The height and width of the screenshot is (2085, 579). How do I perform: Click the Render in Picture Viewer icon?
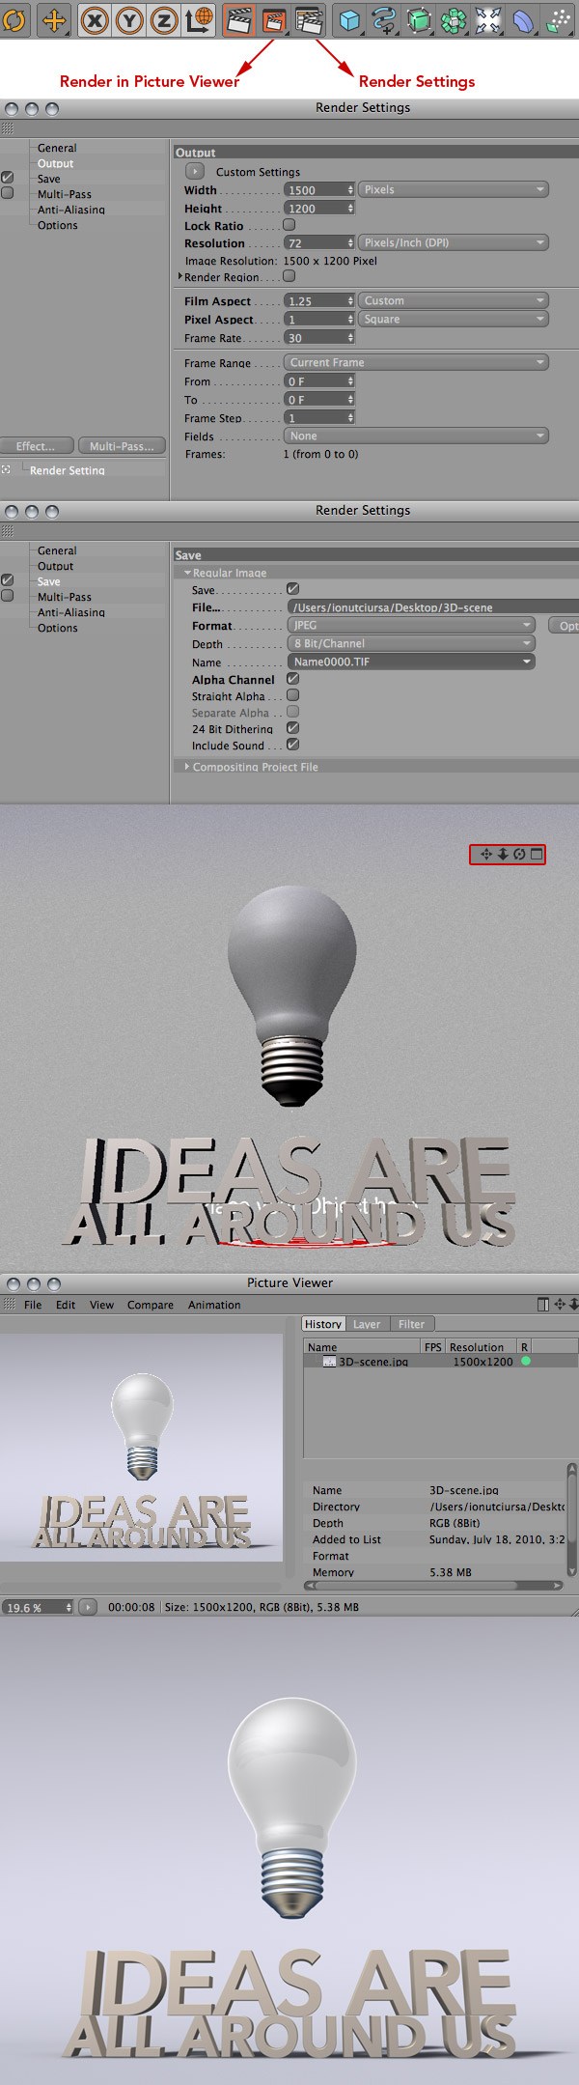pyautogui.click(x=273, y=20)
